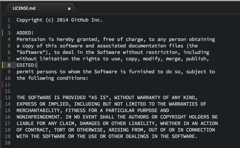Click line number 1 in the gutter
This screenshot has height=148, width=240.
pyautogui.click(x=9, y=20)
